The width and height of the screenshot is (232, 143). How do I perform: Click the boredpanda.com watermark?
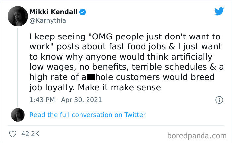tap(197, 135)
